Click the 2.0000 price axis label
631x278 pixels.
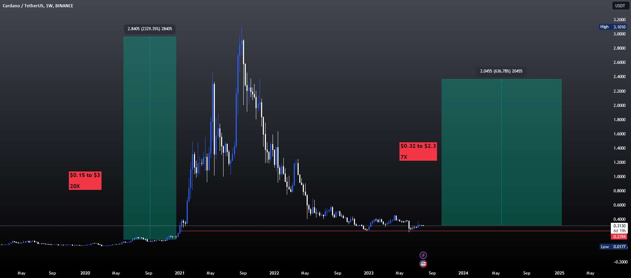pyautogui.click(x=619, y=106)
